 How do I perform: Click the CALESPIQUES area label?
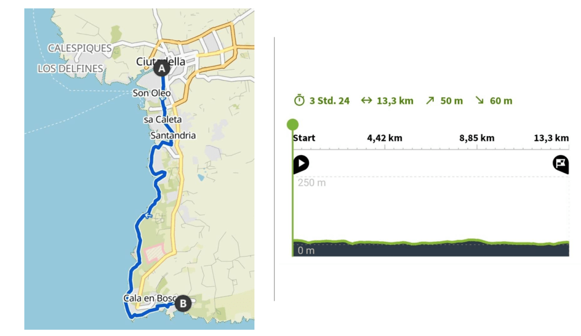pyautogui.click(x=80, y=48)
